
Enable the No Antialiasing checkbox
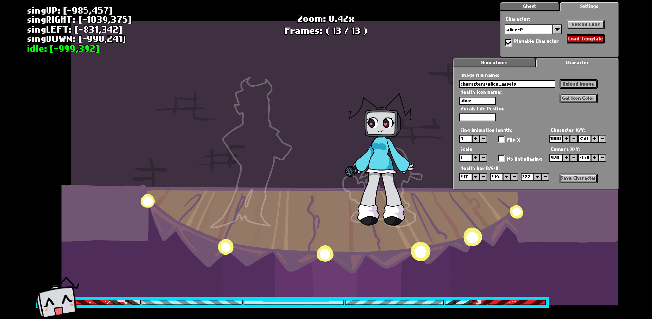pyautogui.click(x=501, y=158)
